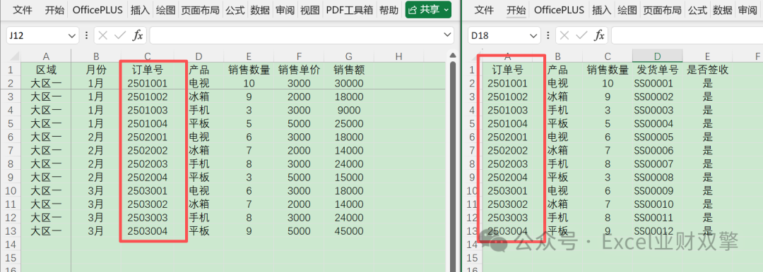This screenshot has width=763, height=272.
Task: Click the fx insert function icon in left window
Action: tap(138, 35)
